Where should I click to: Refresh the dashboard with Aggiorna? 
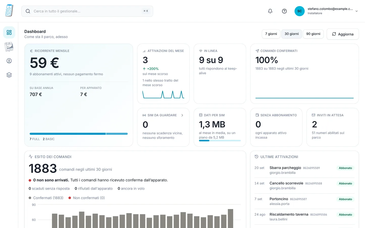[x=343, y=34]
